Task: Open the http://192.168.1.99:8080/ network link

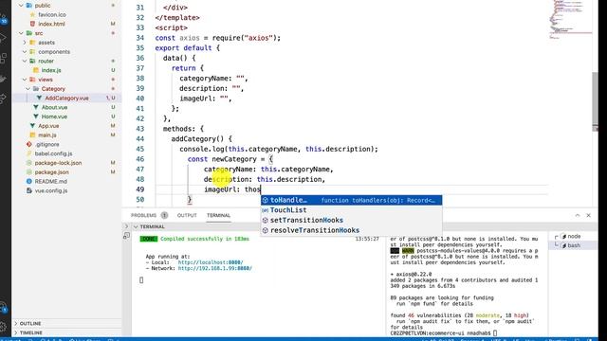Action: tap(215, 268)
